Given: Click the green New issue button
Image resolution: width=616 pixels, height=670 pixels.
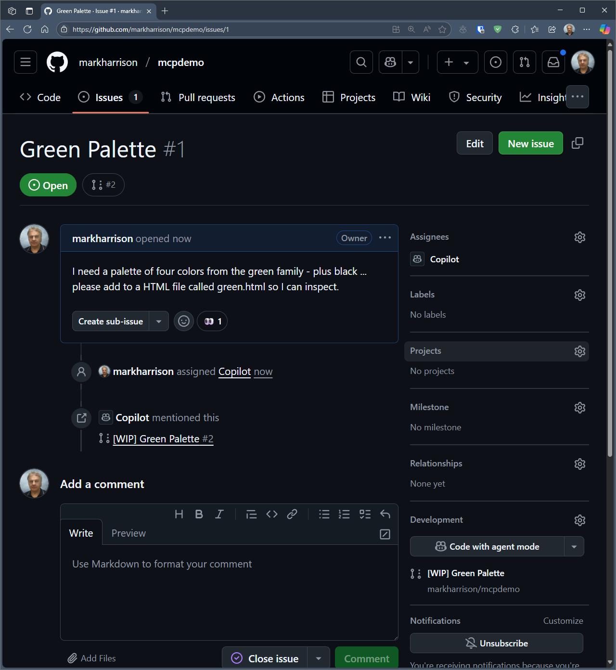Looking at the screenshot, I should click(x=530, y=143).
